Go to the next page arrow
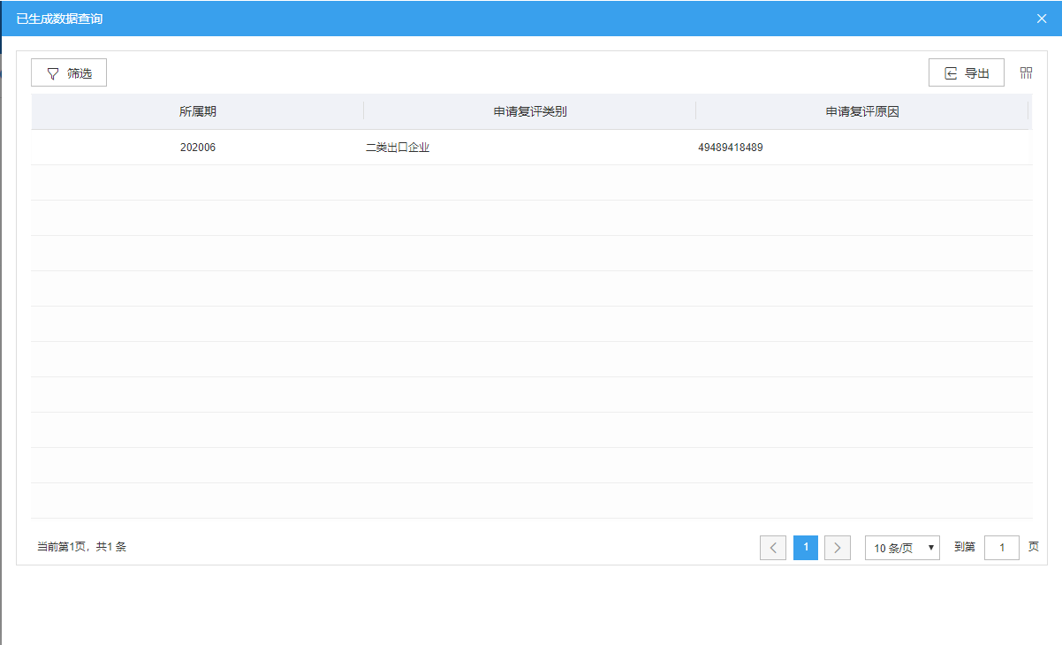The width and height of the screenshot is (1062, 645). [x=837, y=548]
